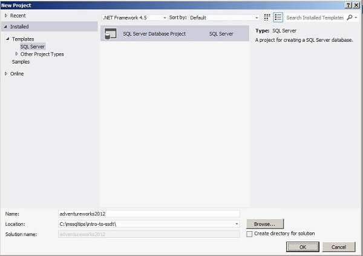Click the Name field adventureworks2012
This screenshot has height=256, width=363.
point(149,214)
